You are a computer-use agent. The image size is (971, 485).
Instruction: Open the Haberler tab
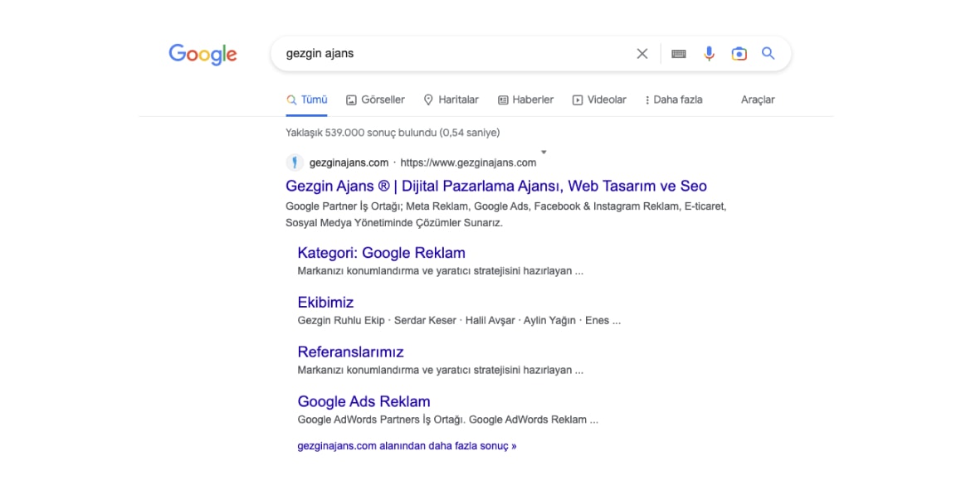point(526,99)
